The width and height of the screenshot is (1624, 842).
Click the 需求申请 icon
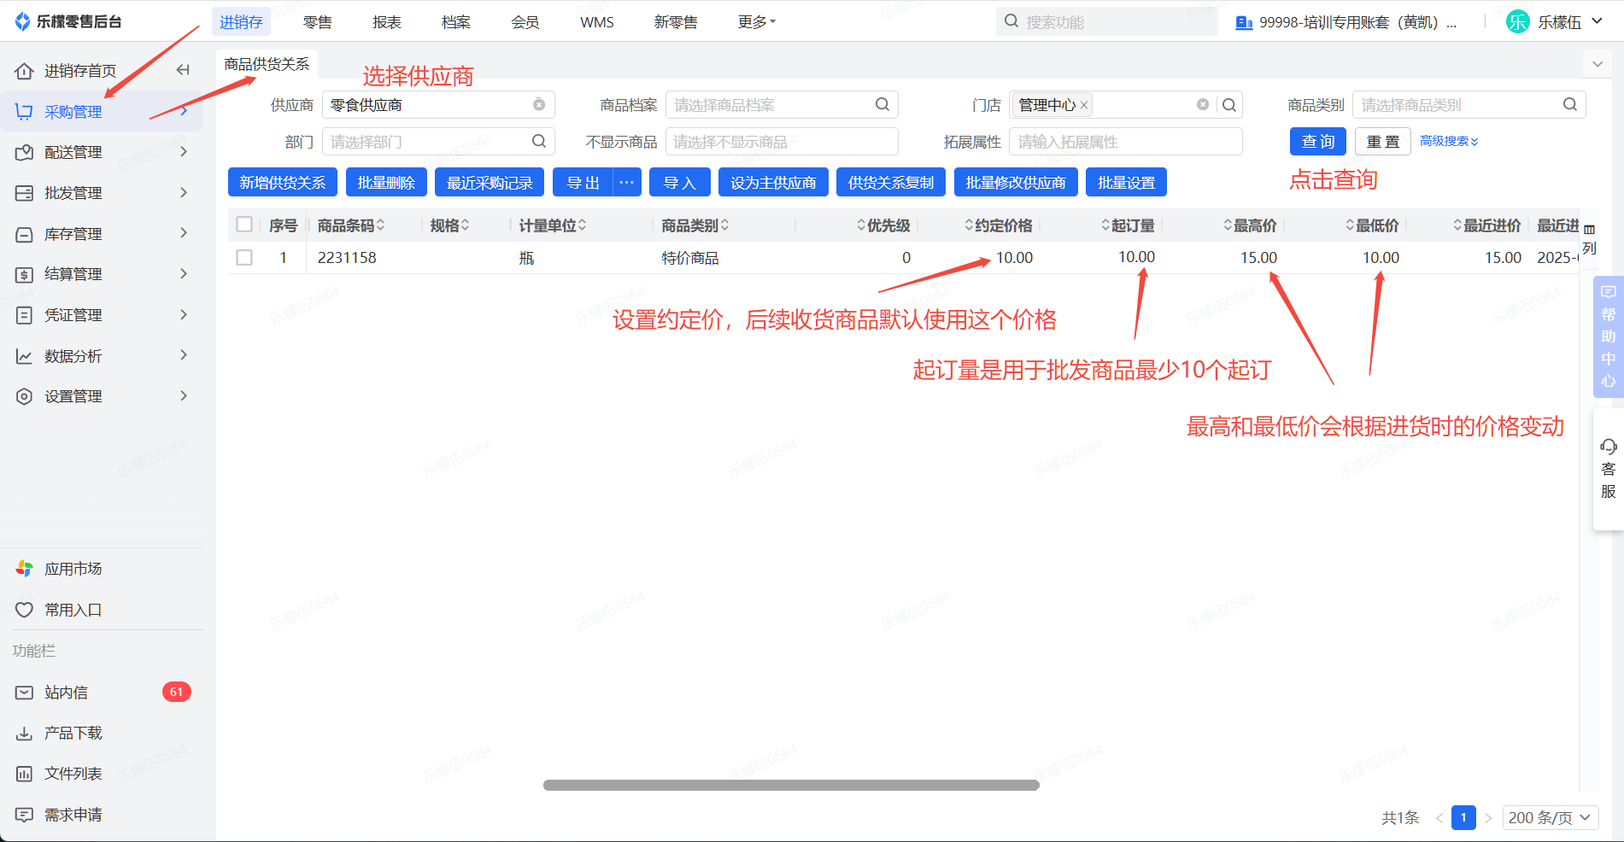(x=25, y=815)
